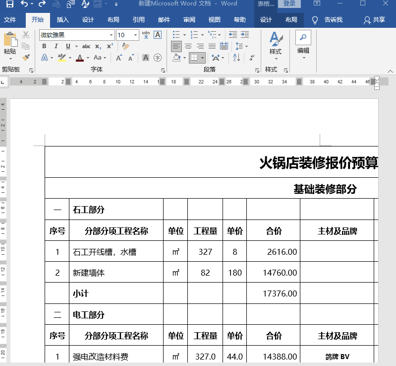Align text right

(x=200, y=46)
